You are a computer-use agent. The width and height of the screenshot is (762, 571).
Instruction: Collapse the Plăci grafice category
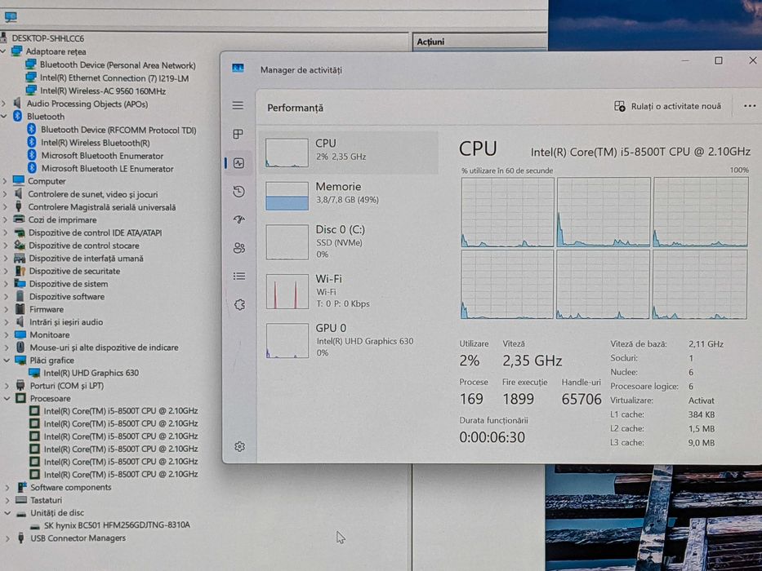(x=7, y=361)
